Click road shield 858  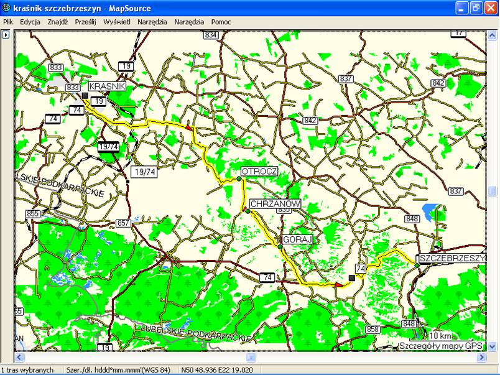373,329
